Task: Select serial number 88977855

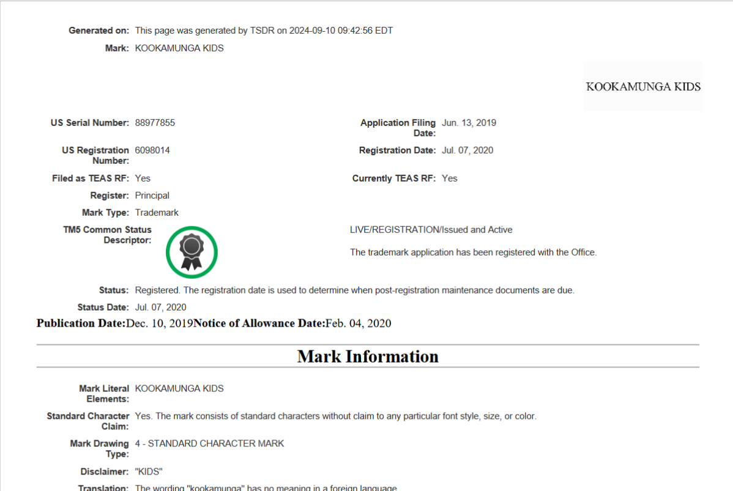Action: coord(155,123)
